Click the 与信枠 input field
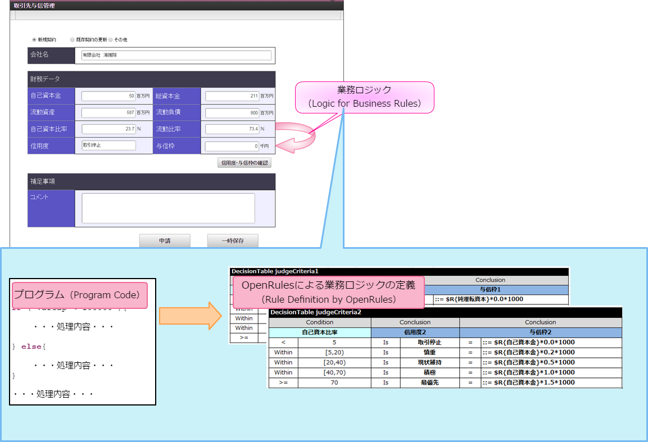The width and height of the screenshot is (648, 442). click(232, 146)
